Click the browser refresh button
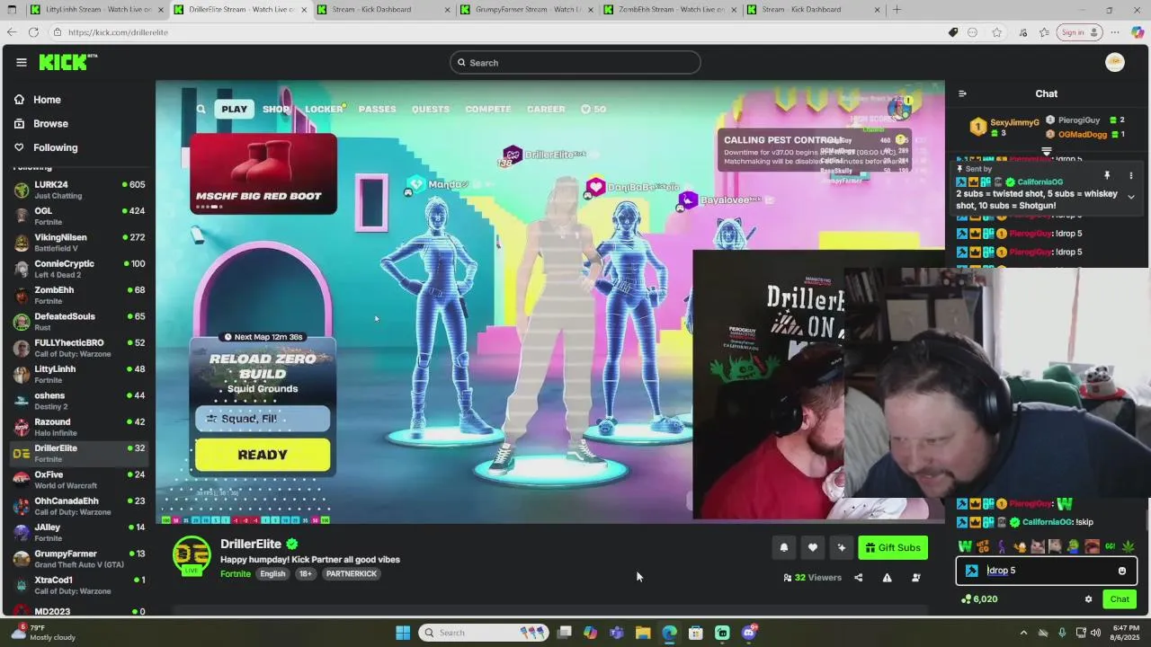The width and height of the screenshot is (1151, 647). coord(33,32)
